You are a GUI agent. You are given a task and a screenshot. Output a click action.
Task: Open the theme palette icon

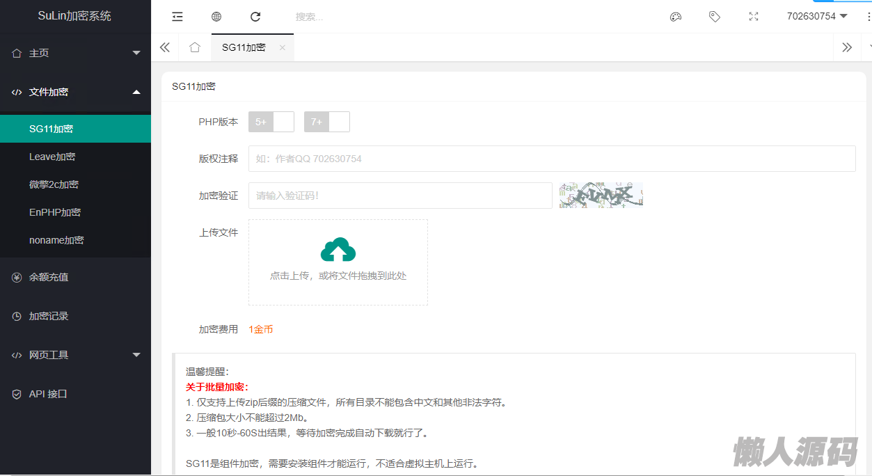click(675, 17)
